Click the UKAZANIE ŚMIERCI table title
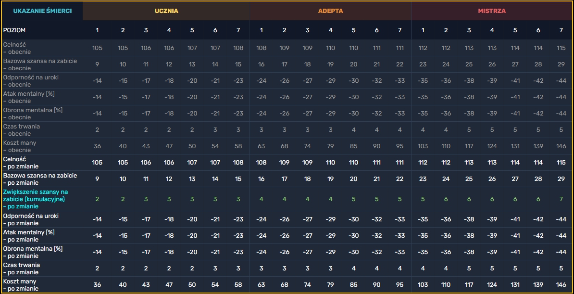This screenshot has width=574, height=294. (42, 11)
